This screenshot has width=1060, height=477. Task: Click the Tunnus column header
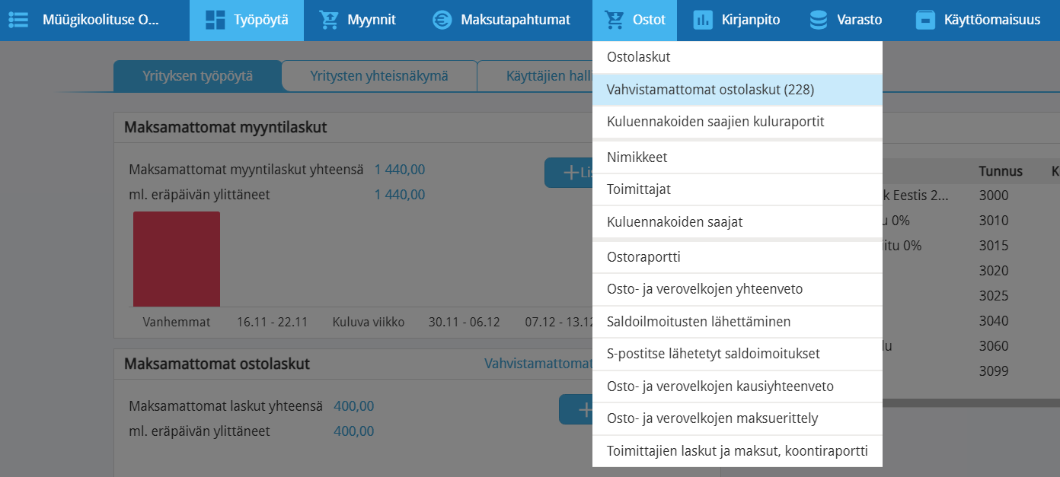tap(1001, 171)
